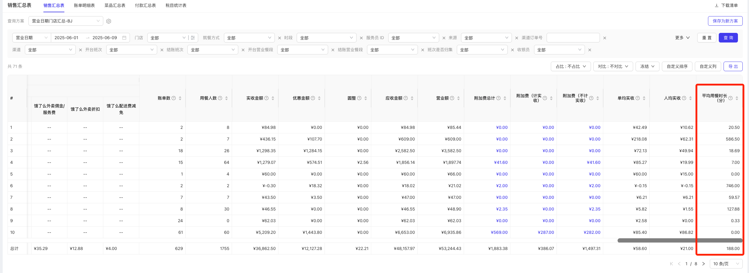Sort by 账单数 column
This screenshot has height=273, width=749.
tap(180, 98)
